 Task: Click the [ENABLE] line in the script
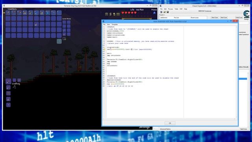pyautogui.click(x=111, y=27)
